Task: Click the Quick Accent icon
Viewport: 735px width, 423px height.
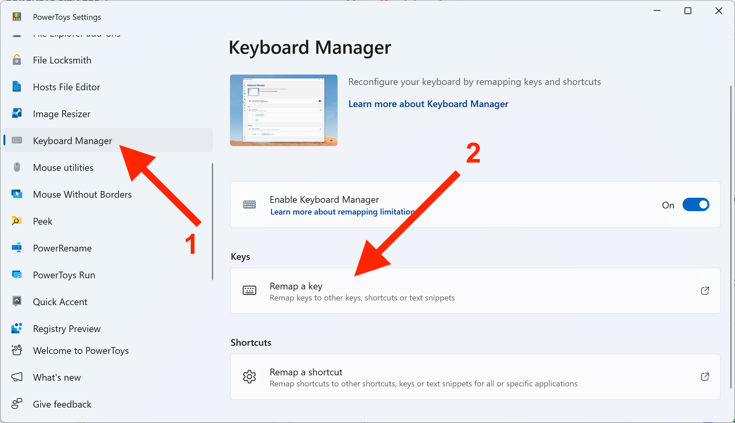Action: click(x=17, y=301)
